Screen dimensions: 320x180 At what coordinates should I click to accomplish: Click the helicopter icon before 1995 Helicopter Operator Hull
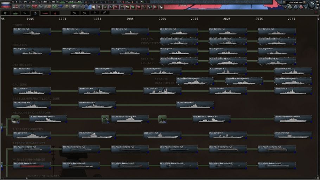tap(105, 119)
